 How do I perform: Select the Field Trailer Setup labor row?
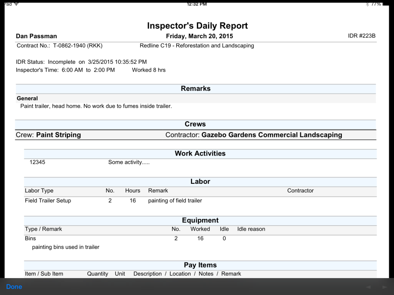[48, 201]
